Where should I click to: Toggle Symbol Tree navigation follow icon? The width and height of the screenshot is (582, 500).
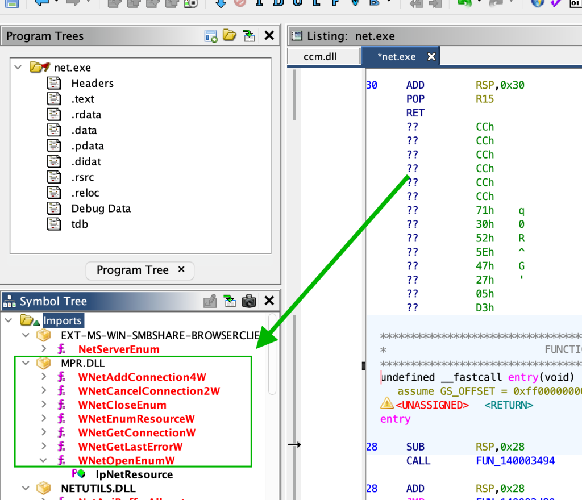pos(230,301)
